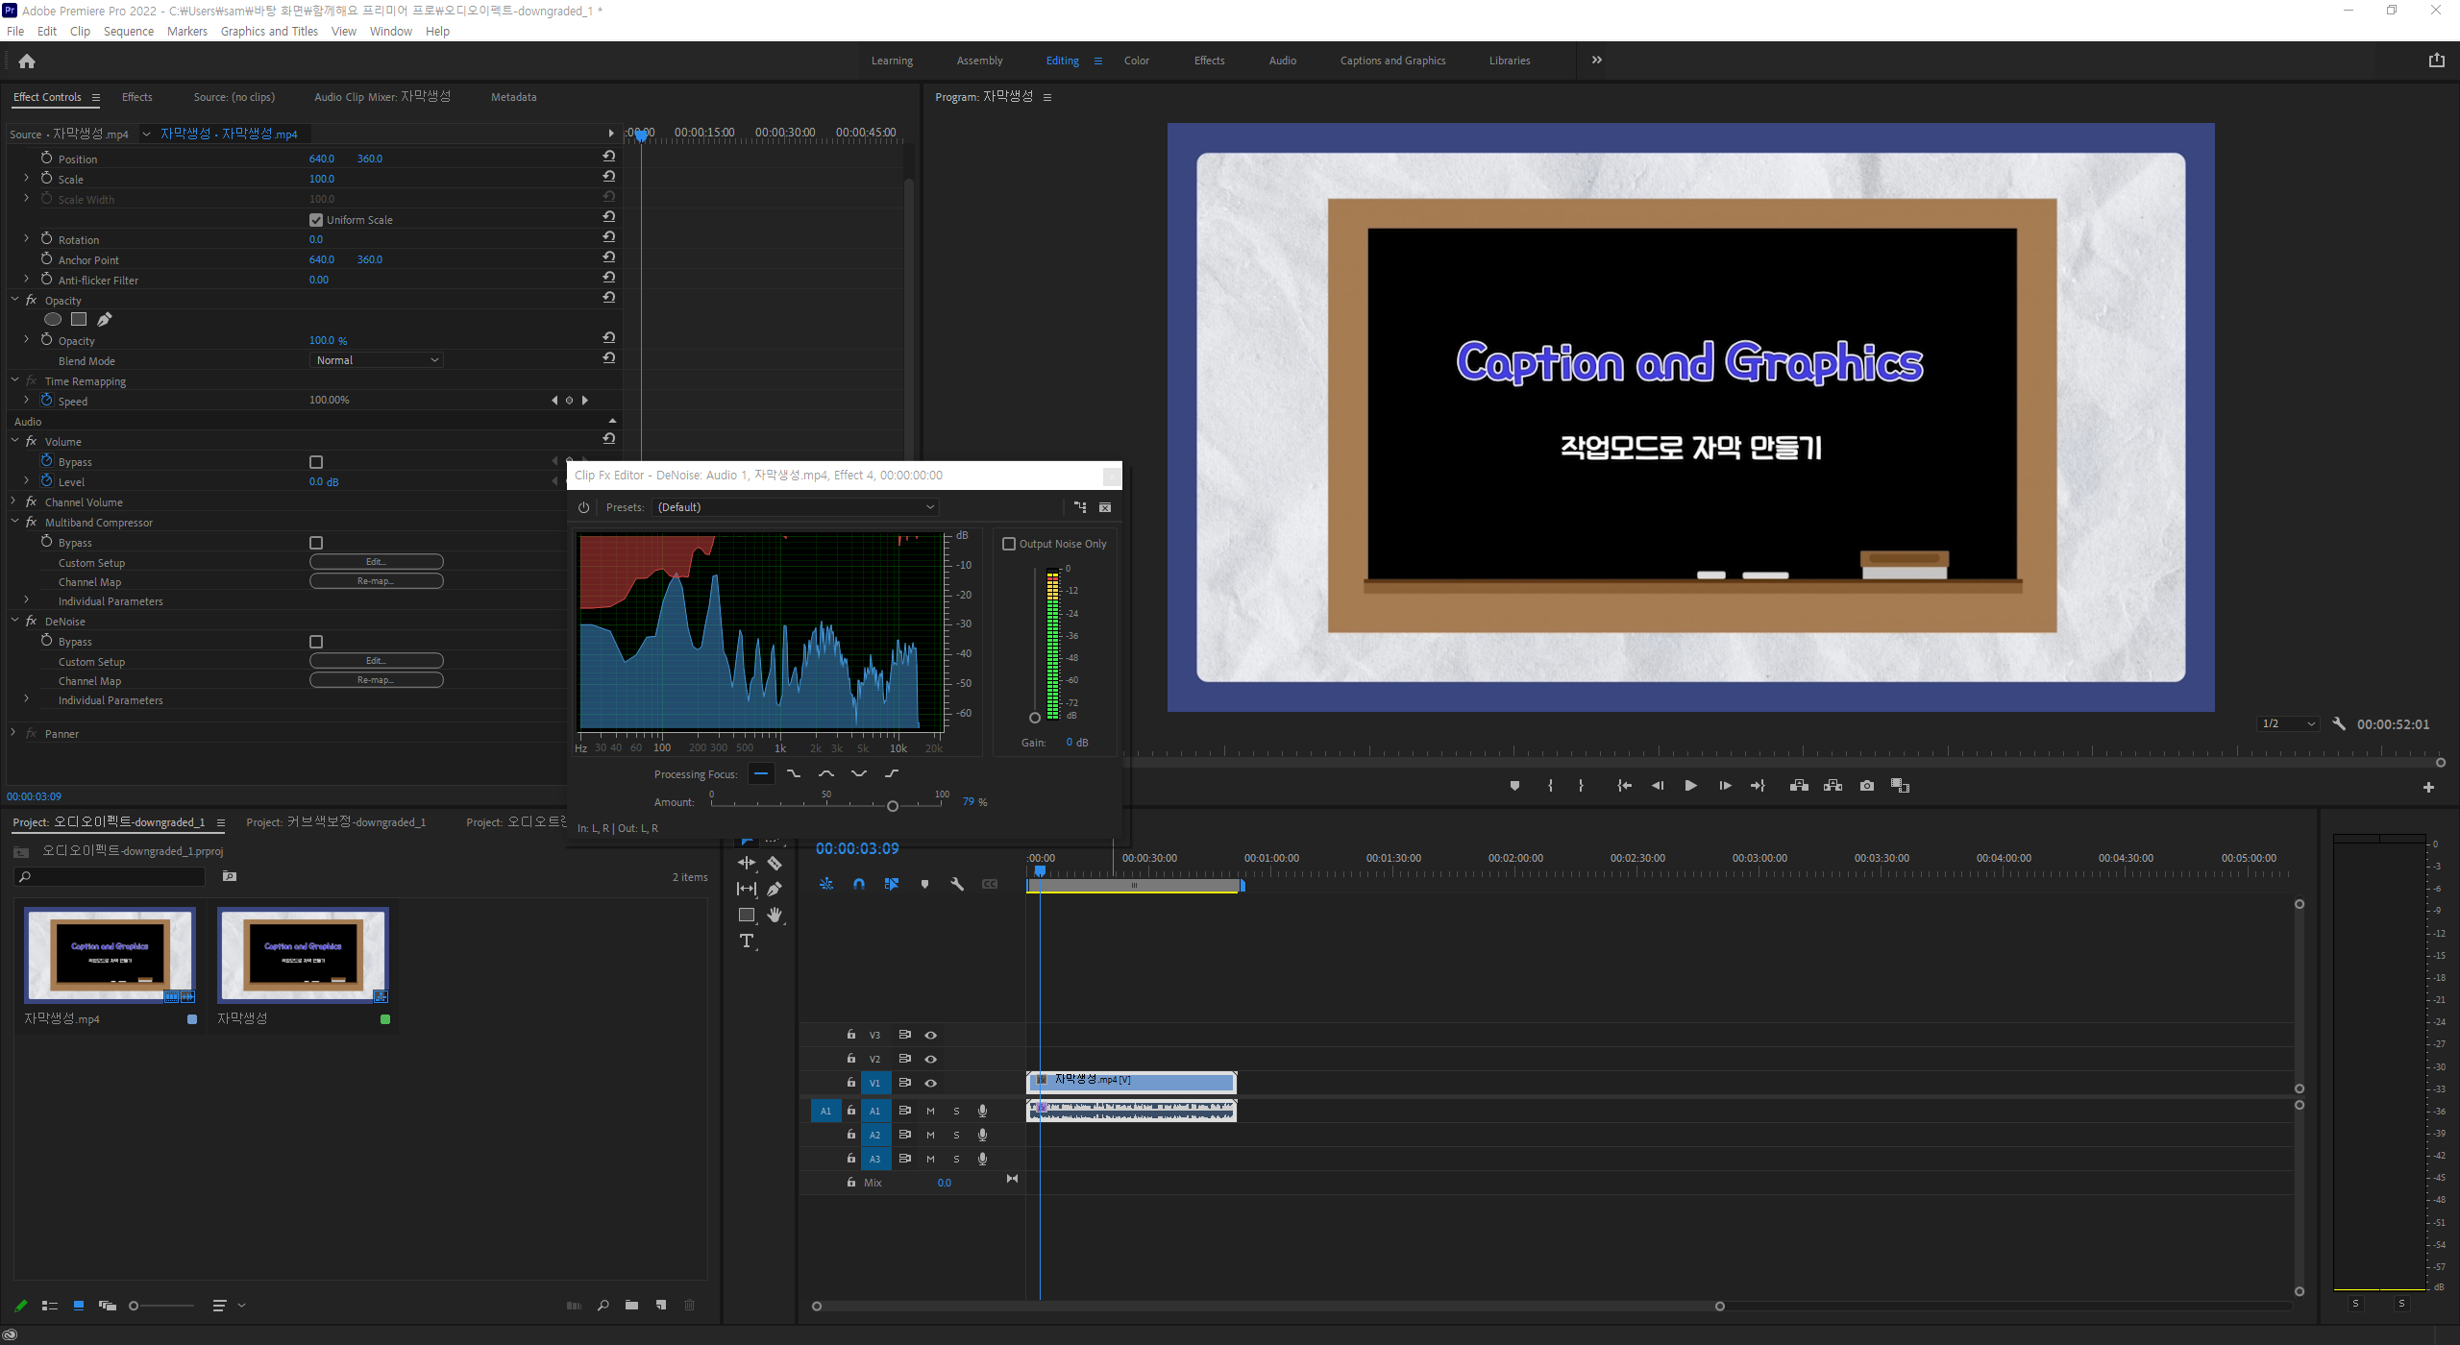This screenshot has width=2460, height=1345.
Task: Select the Type tool
Action: click(x=747, y=941)
